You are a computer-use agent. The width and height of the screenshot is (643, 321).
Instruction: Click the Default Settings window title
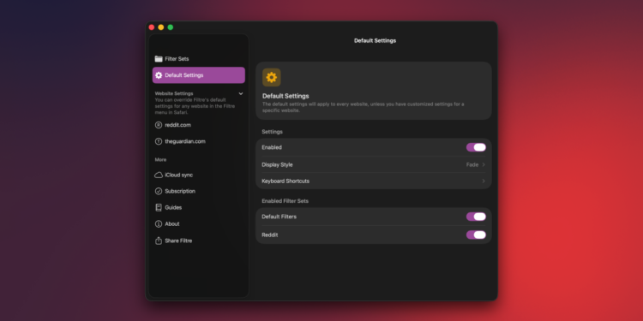[x=376, y=40]
